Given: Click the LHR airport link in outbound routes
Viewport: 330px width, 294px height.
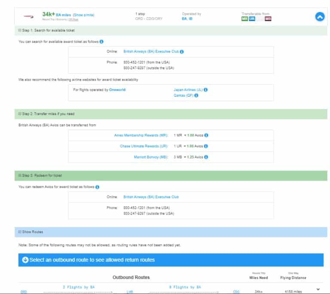Looking at the screenshot, I should point(130,292).
